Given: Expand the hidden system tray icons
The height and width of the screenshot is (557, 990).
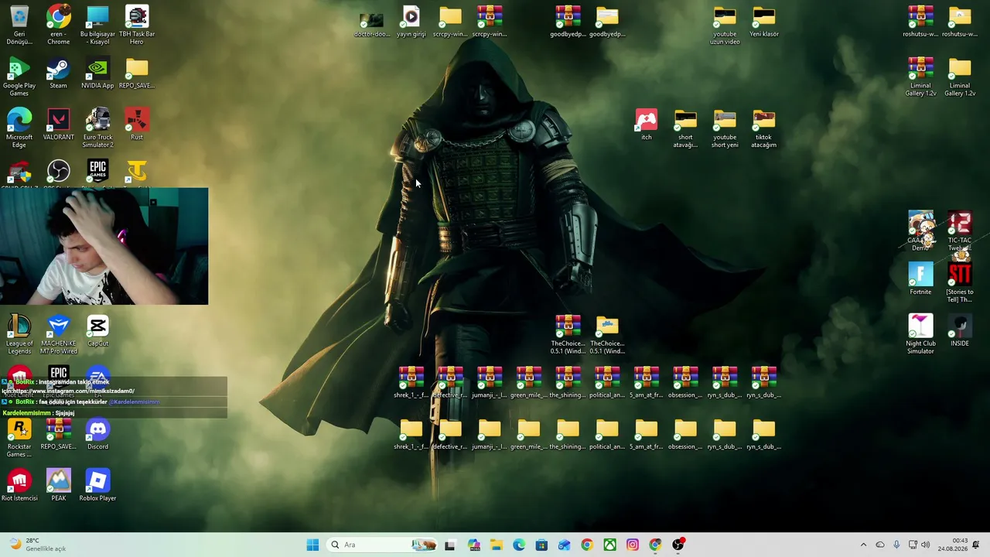Looking at the screenshot, I should pyautogui.click(x=863, y=545).
